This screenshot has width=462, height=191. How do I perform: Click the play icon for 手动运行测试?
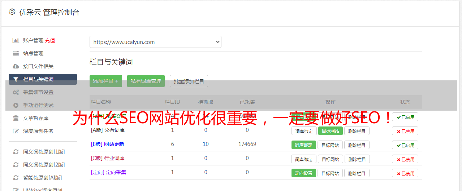tap(16, 105)
